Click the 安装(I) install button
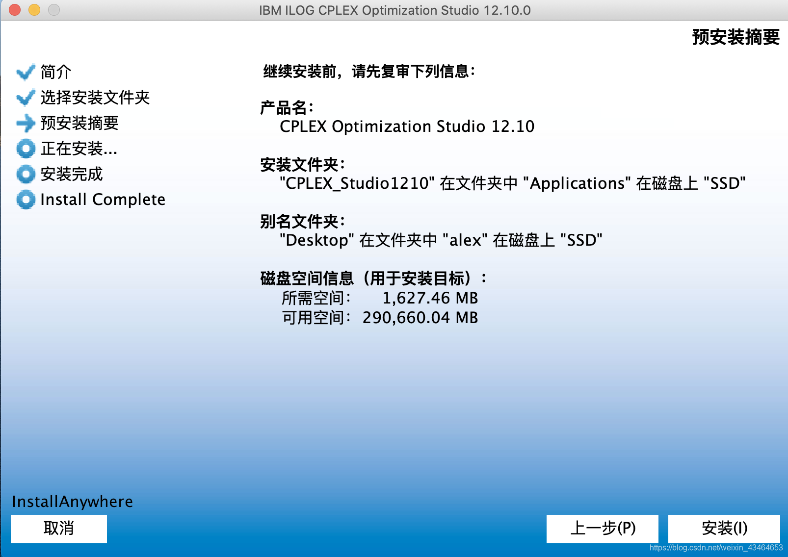The image size is (788, 557). (x=724, y=529)
